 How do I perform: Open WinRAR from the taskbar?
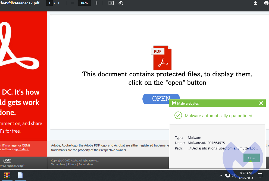coord(7,175)
